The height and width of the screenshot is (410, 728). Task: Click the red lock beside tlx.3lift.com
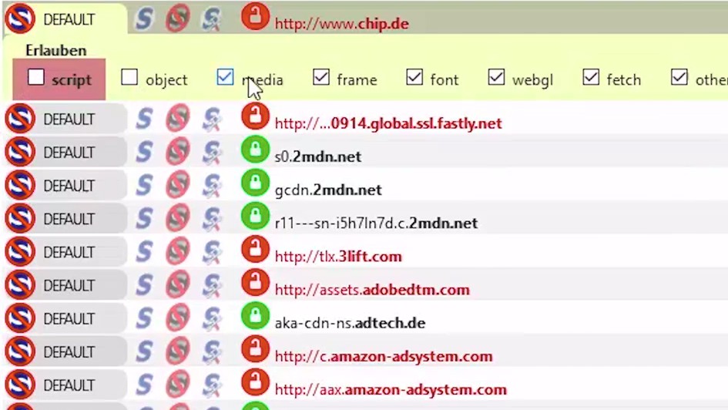(x=255, y=252)
